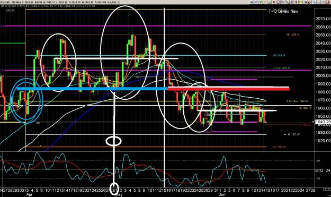Screen dimensions: 331x197
Task: Click the 'T=Q Levels New' chart label
Action: point(283,11)
